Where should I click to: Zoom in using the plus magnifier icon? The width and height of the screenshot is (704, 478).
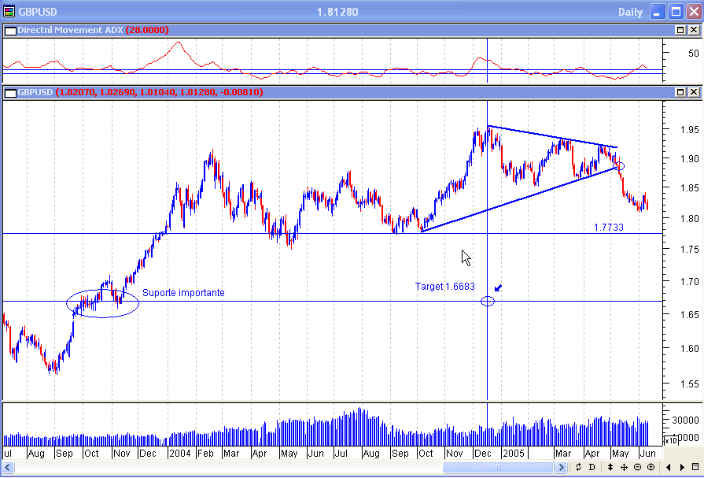[x=651, y=467]
